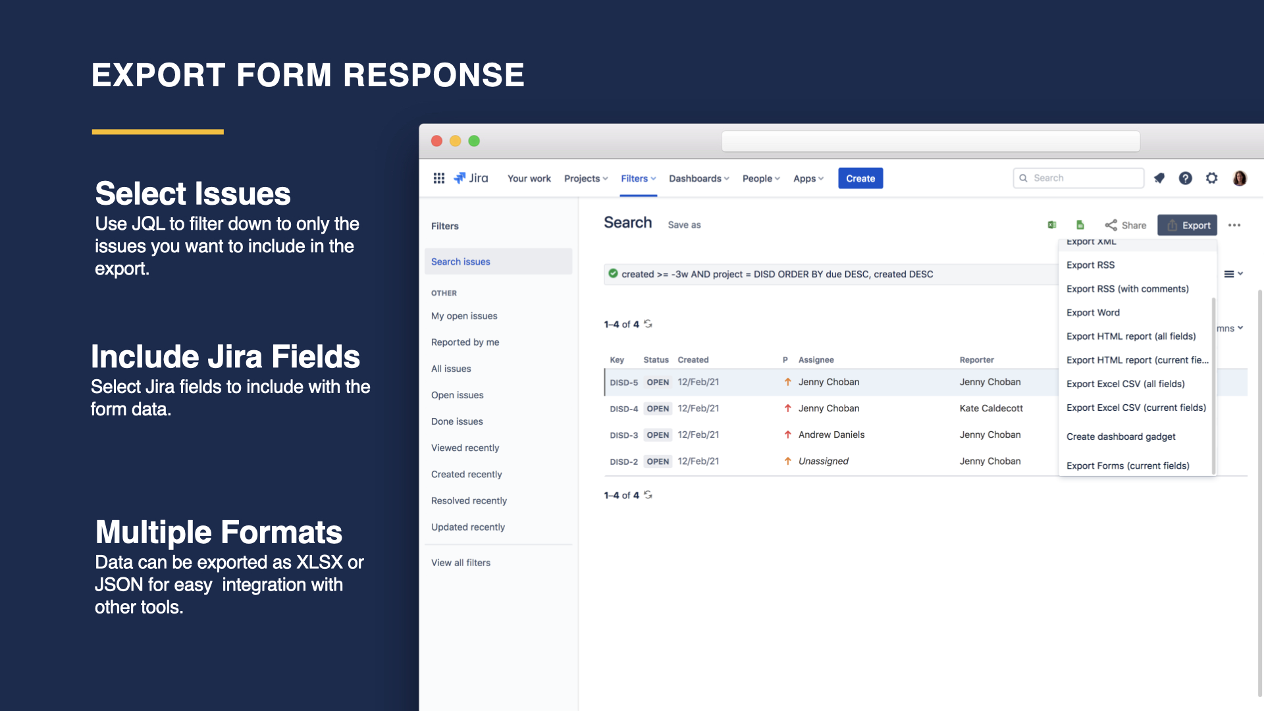
Task: Select My open issues filter
Action: [463, 315]
